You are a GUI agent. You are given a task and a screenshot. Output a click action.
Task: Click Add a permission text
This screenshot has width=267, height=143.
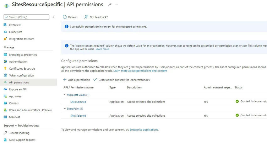click(79, 80)
